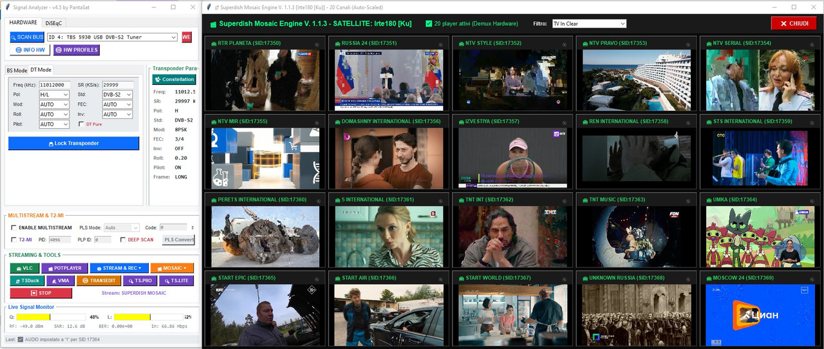Click the small icon right of PERETS INTERNATIONAL title

(316, 201)
